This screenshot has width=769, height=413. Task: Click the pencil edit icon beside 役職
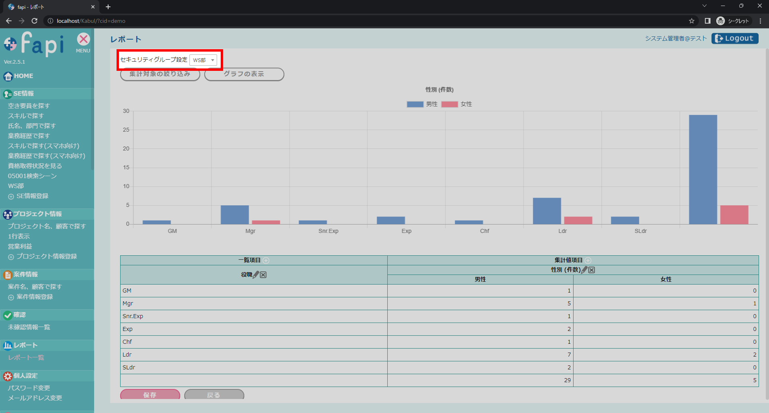pyautogui.click(x=256, y=275)
